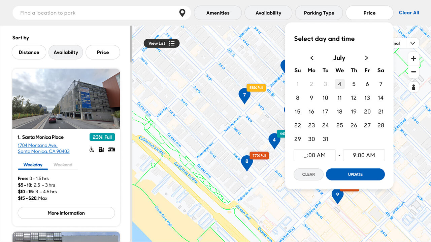
Task: Click Clear All filters link
Action: point(409,13)
